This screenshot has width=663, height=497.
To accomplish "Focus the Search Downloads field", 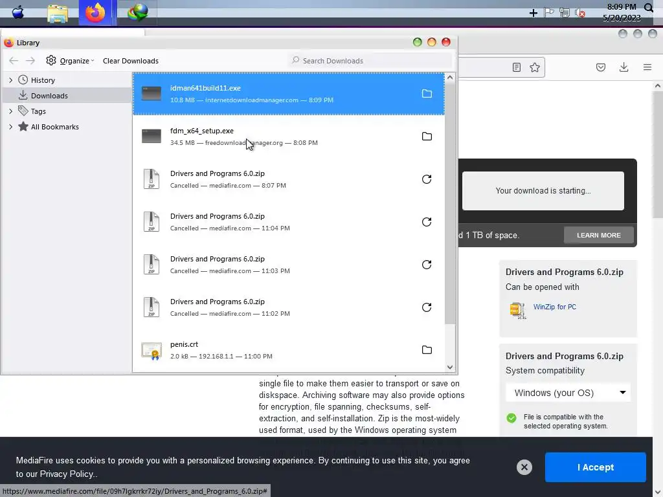I will [x=371, y=61].
